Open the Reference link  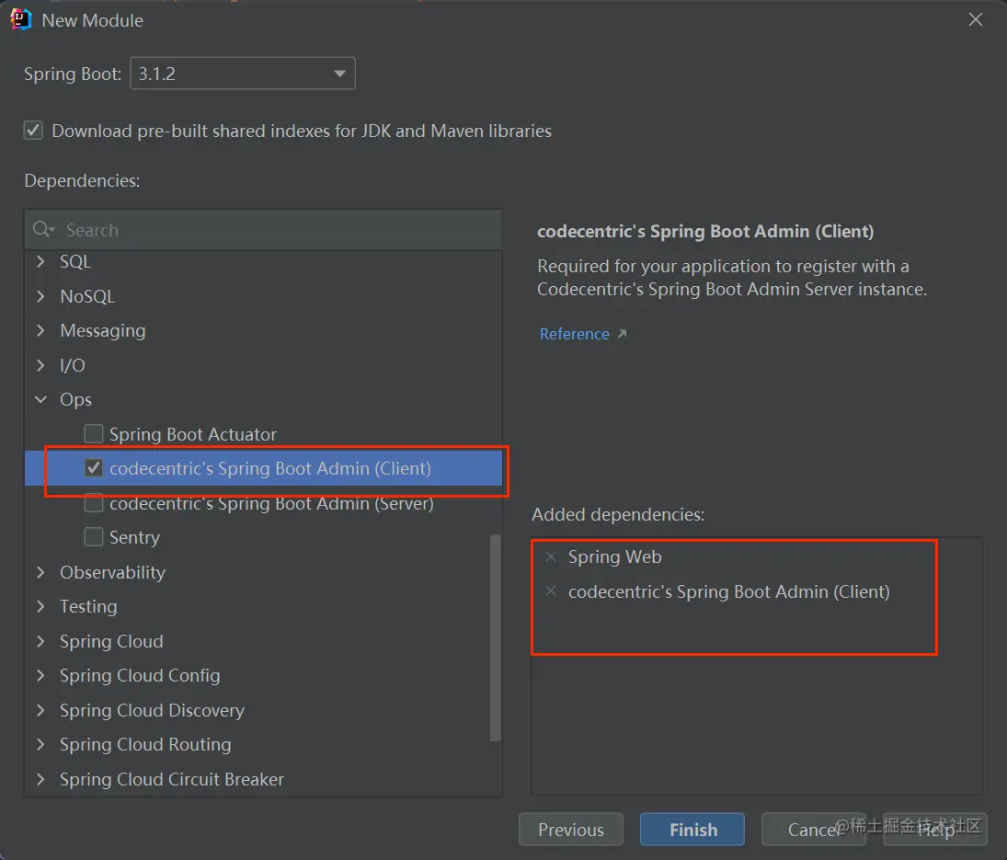574,334
